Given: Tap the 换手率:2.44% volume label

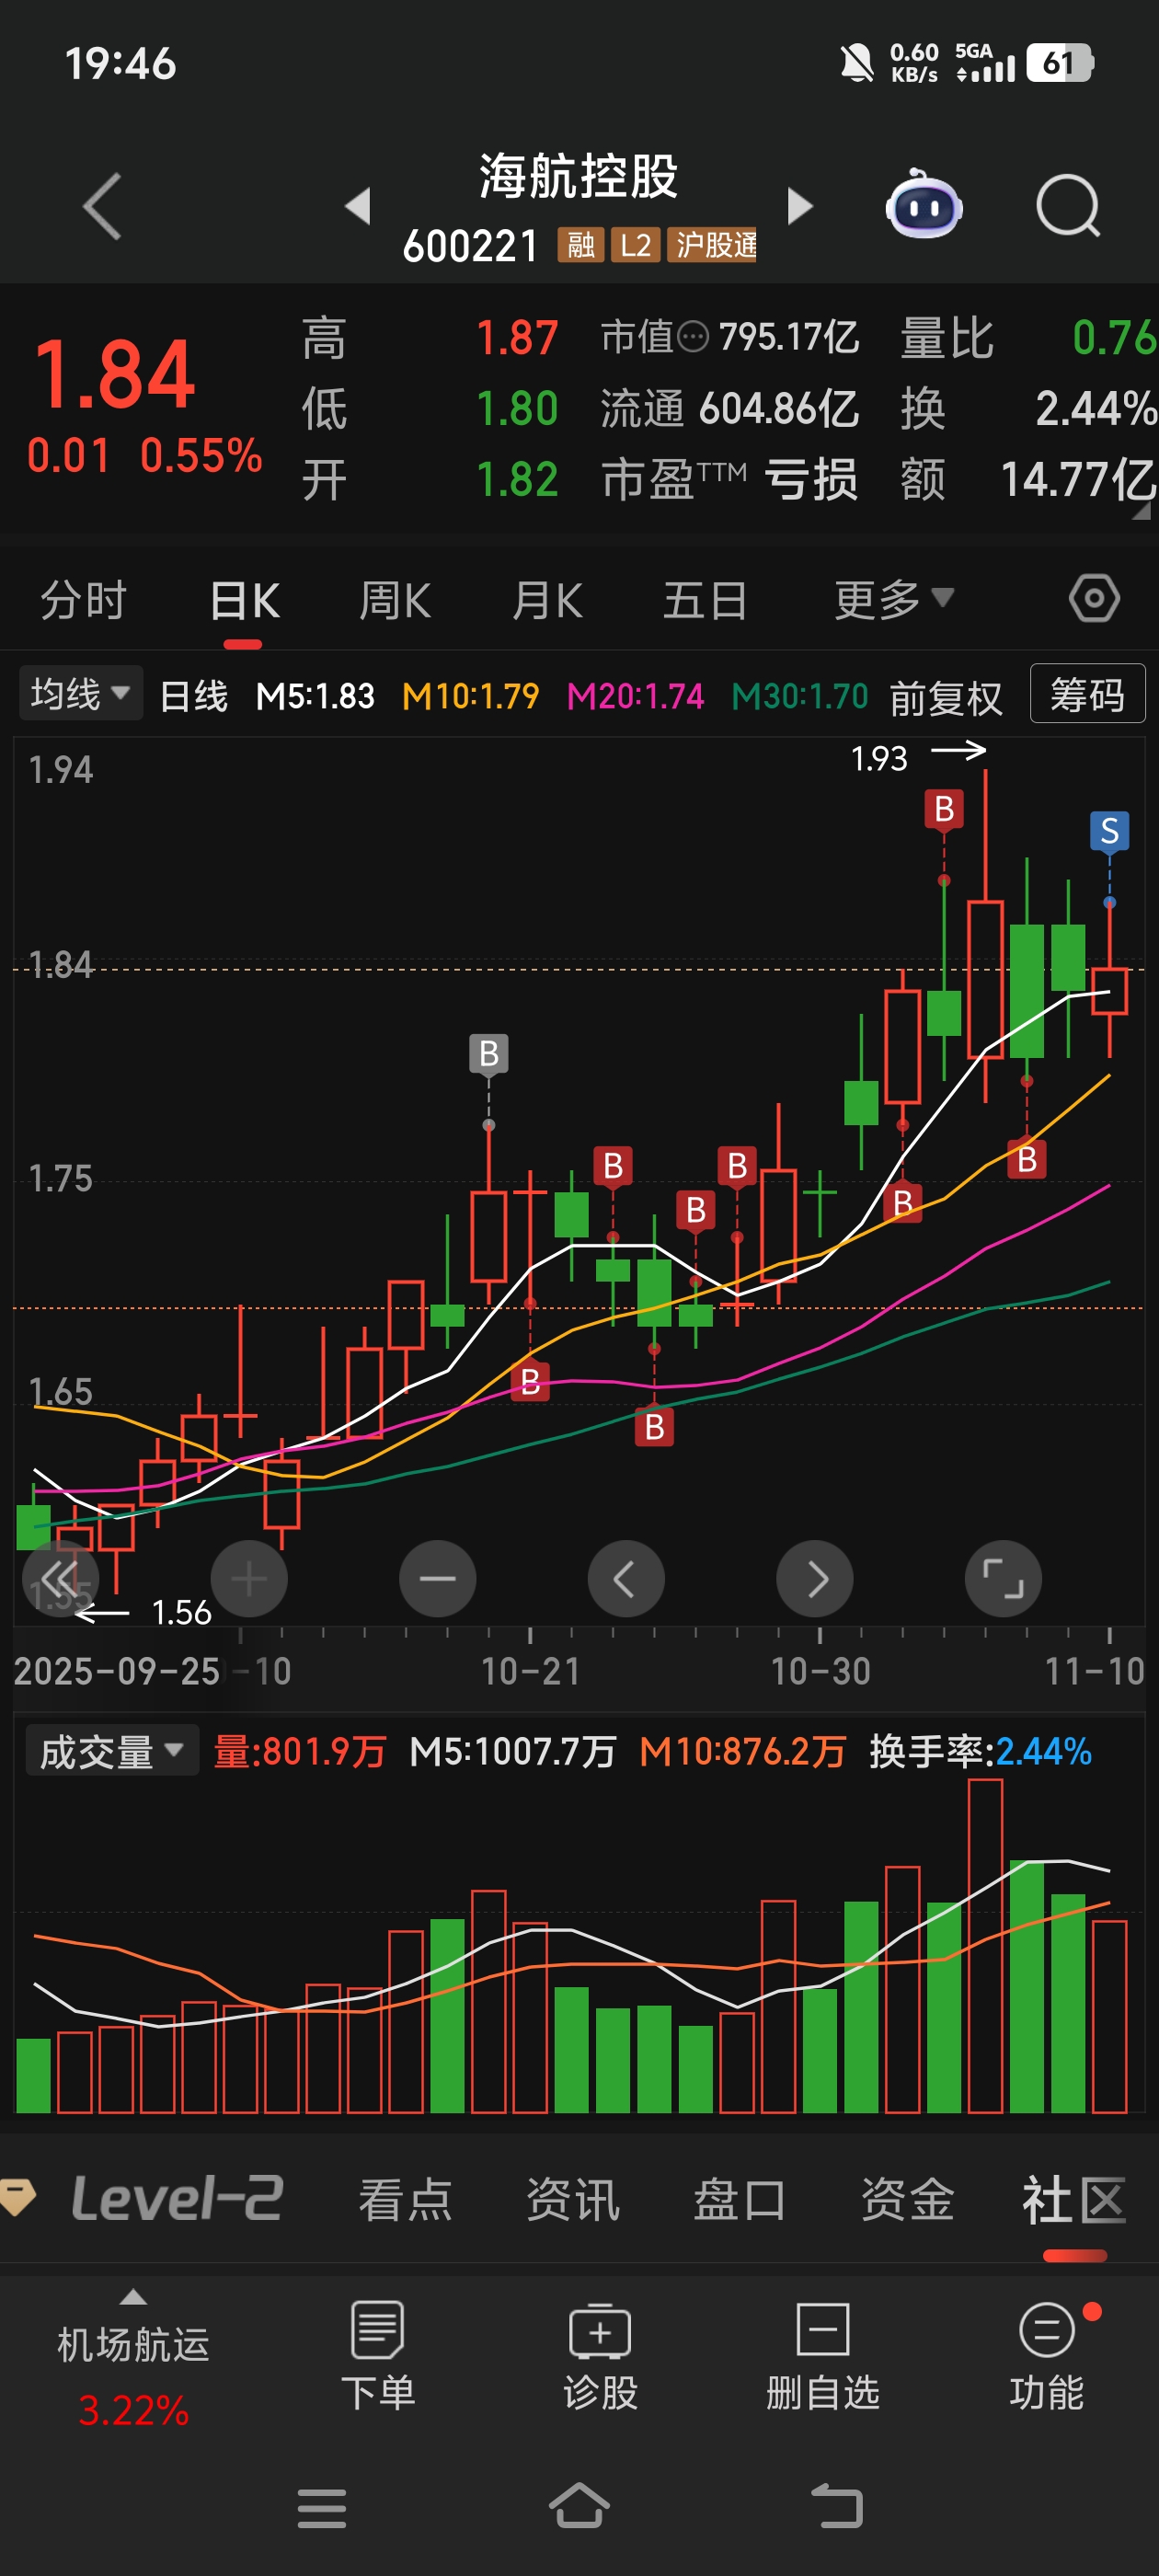Looking at the screenshot, I should [x=980, y=1751].
